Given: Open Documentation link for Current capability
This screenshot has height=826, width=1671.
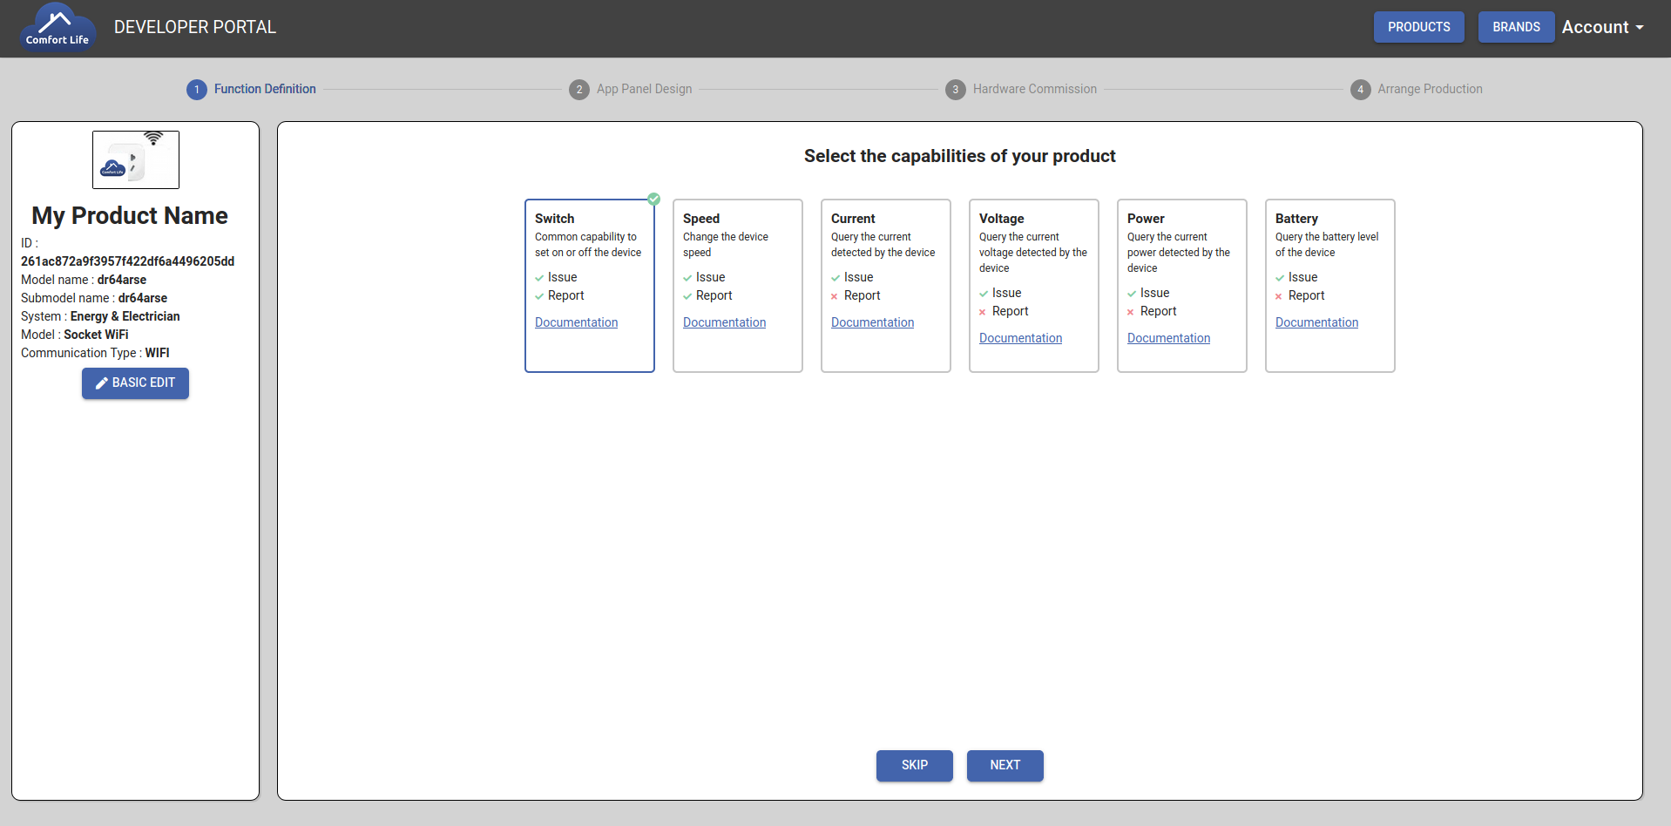Looking at the screenshot, I should [x=872, y=322].
